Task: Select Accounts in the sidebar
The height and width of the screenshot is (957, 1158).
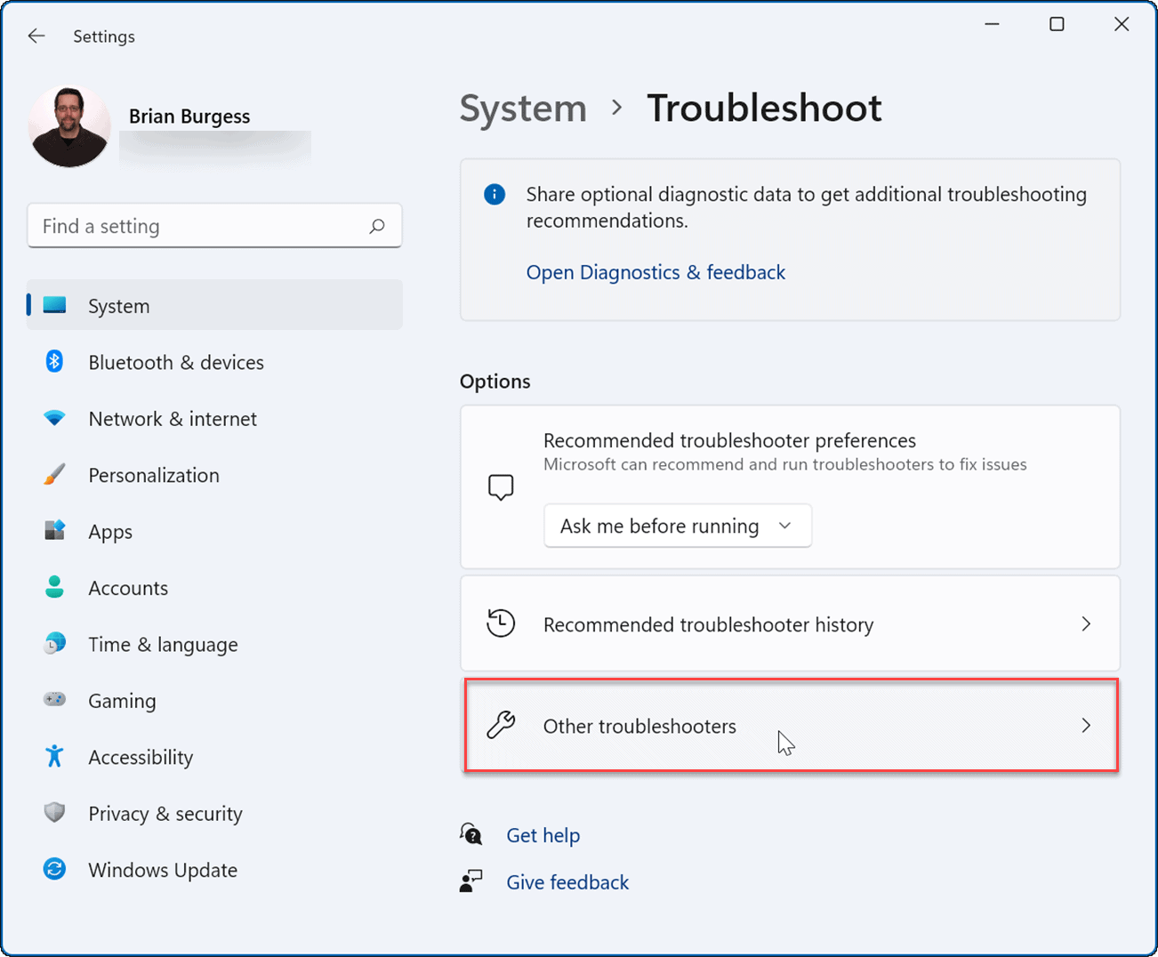Action: [128, 588]
